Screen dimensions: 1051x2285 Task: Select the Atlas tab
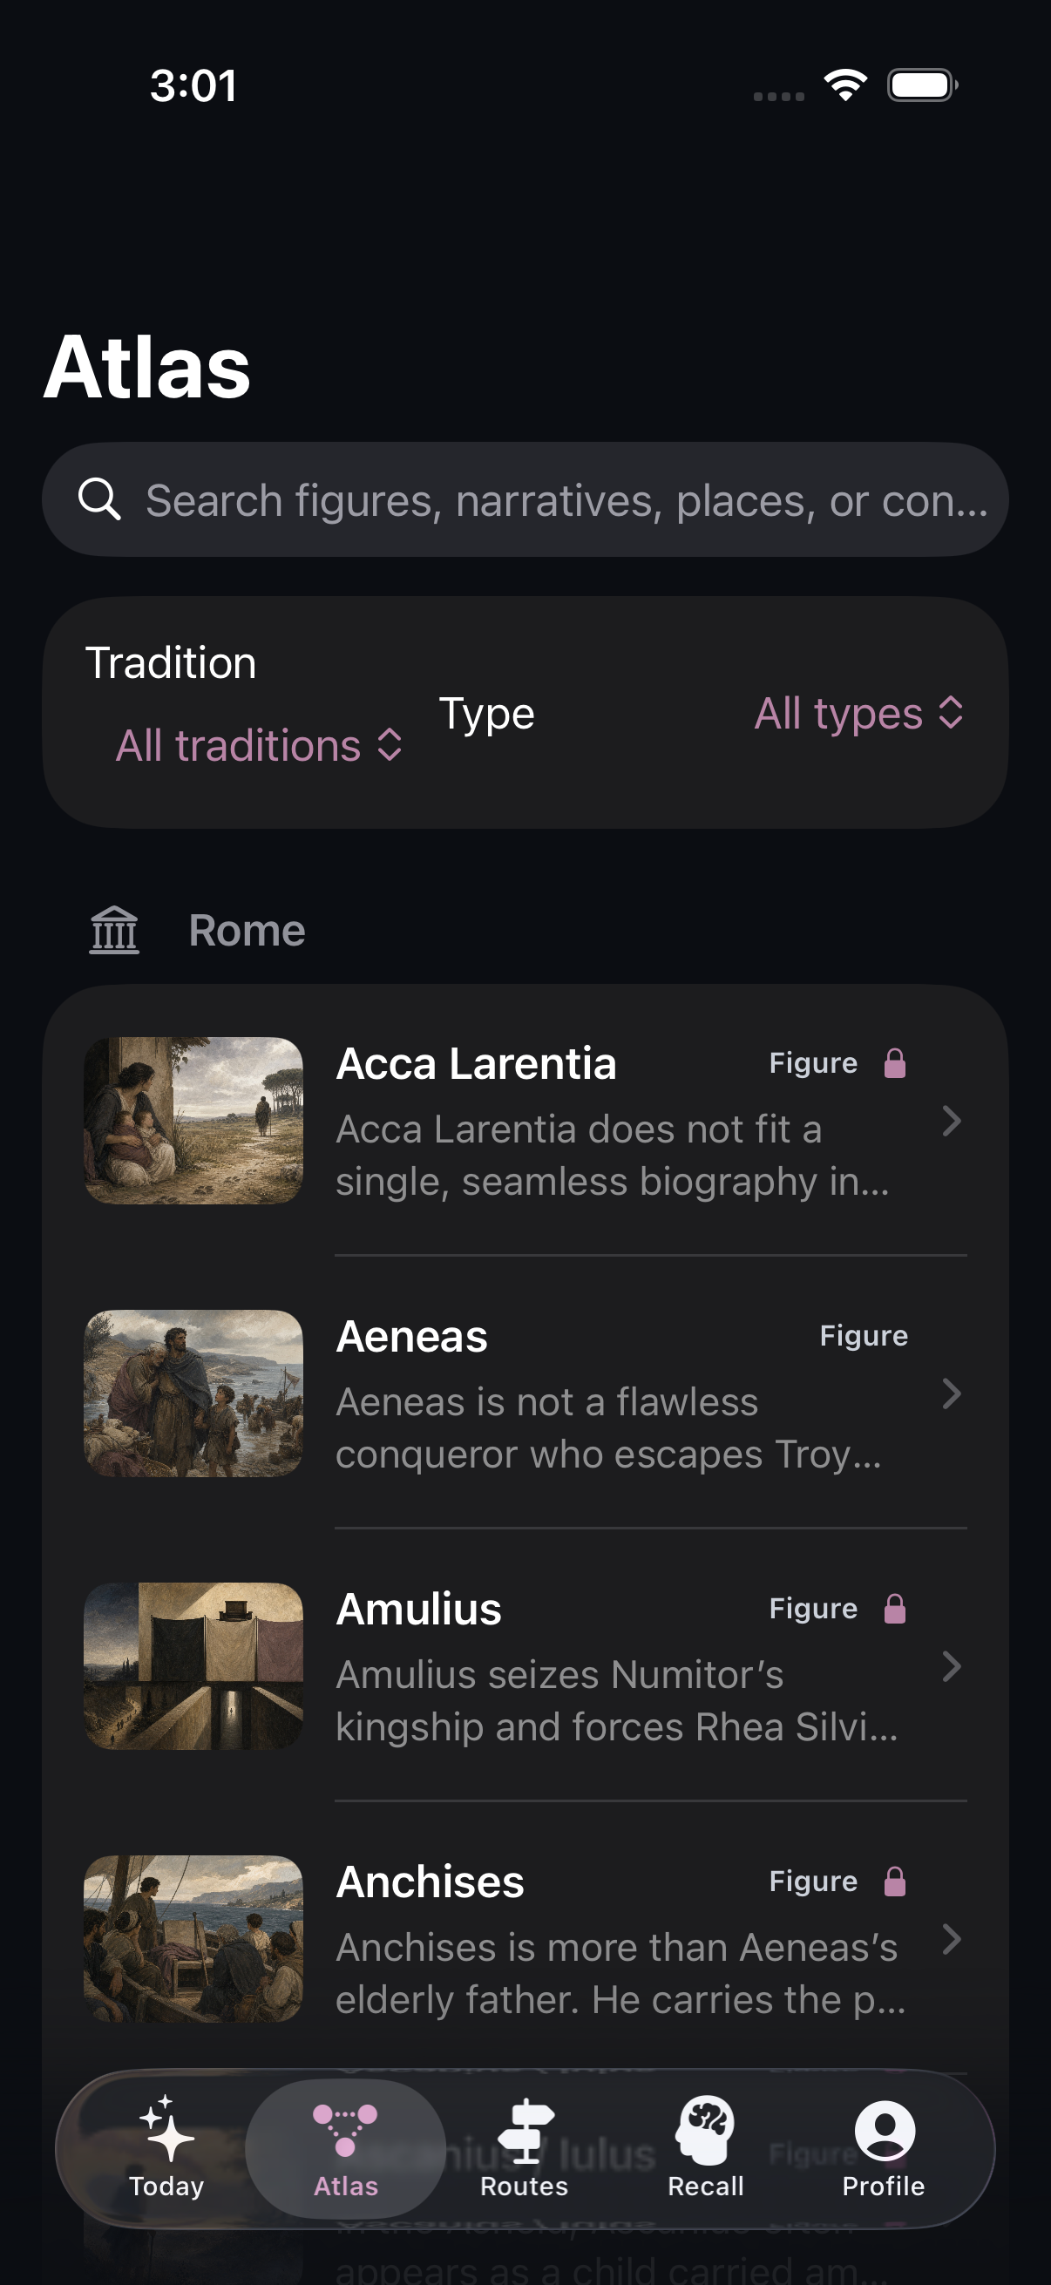click(x=346, y=2147)
